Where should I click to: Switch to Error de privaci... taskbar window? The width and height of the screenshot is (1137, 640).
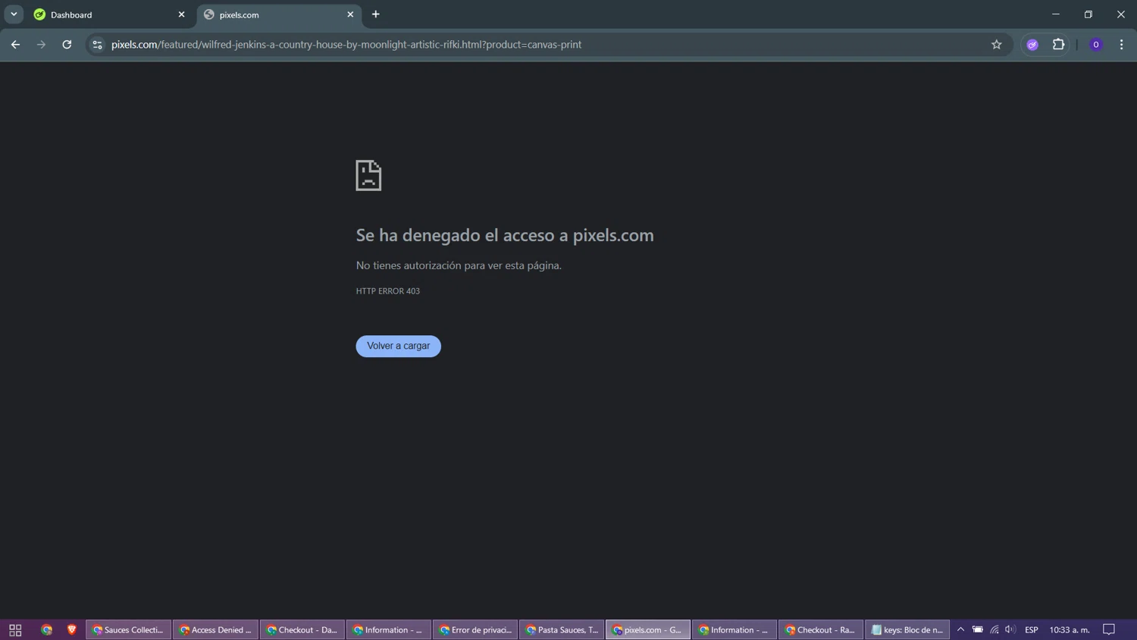coord(475,630)
